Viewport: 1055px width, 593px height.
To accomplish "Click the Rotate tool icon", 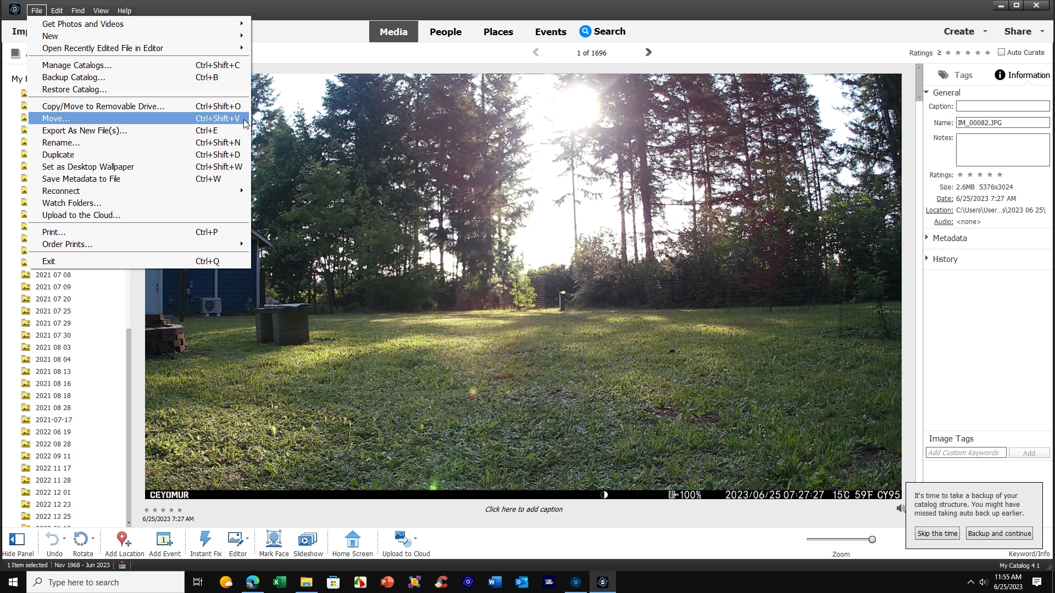I will pyautogui.click(x=81, y=539).
